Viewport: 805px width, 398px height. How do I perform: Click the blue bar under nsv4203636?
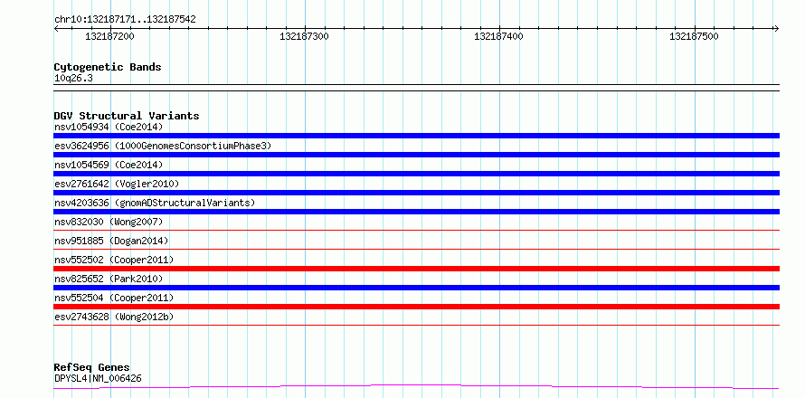coord(416,212)
